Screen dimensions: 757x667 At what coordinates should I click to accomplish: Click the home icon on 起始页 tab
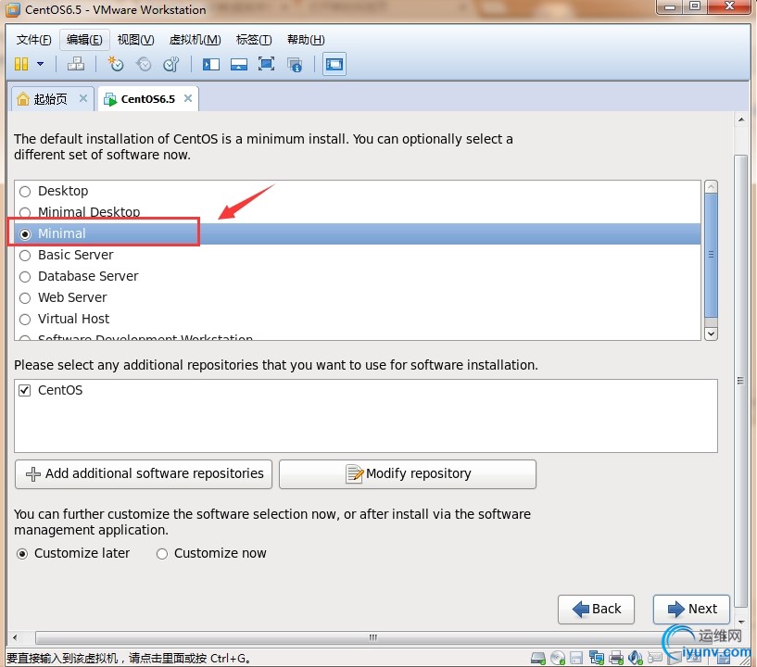coord(22,99)
